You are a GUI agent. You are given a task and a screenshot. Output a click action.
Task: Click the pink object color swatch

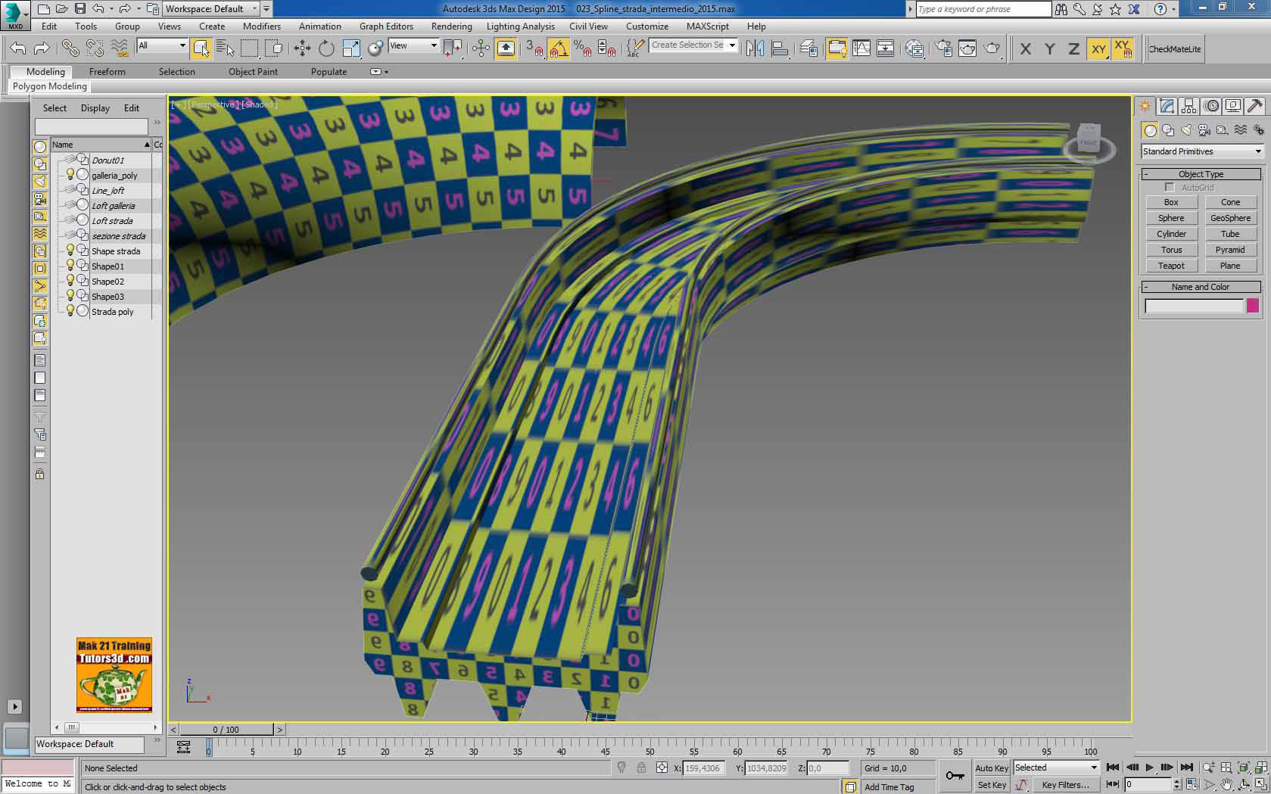coord(1253,306)
